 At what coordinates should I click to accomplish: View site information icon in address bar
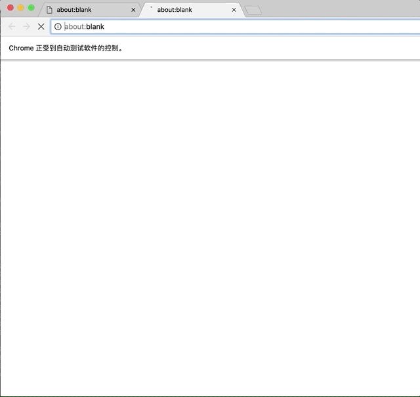tap(58, 26)
